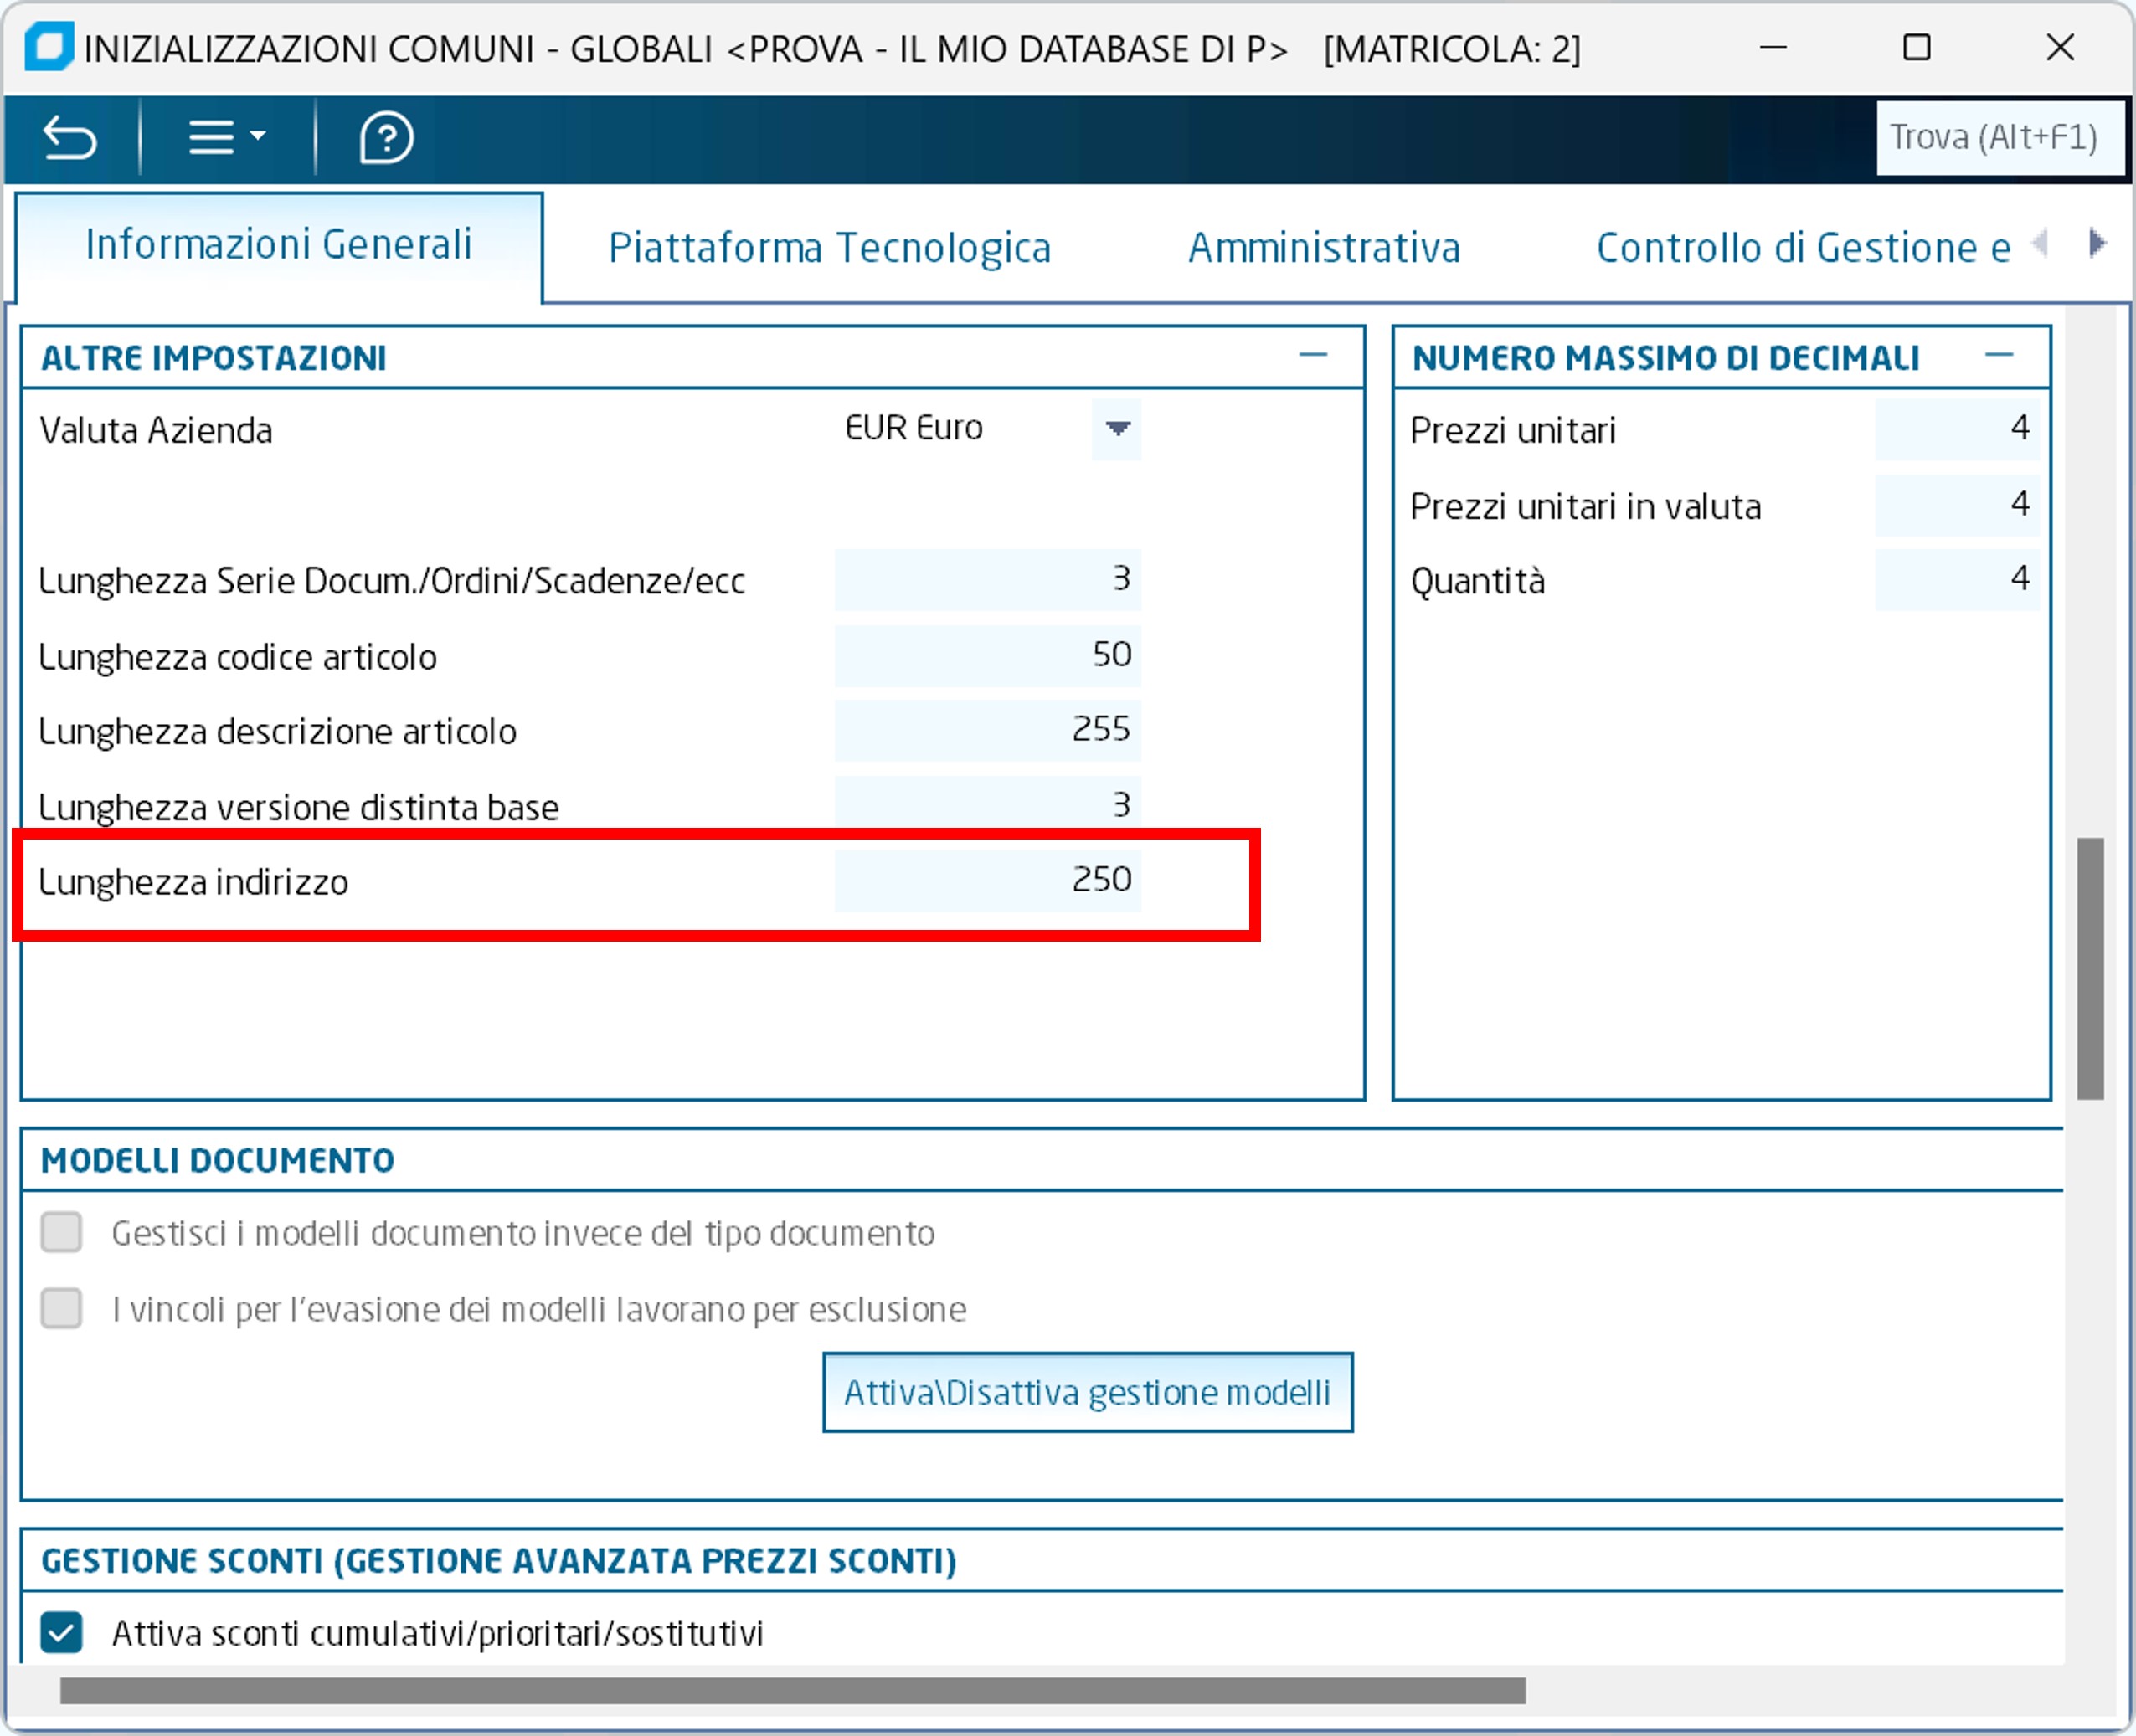Switch to Piattaforma Tecnologica tab

click(830, 248)
